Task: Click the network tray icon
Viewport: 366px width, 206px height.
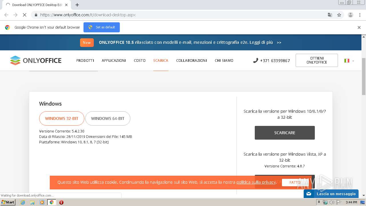Action: 325,202
